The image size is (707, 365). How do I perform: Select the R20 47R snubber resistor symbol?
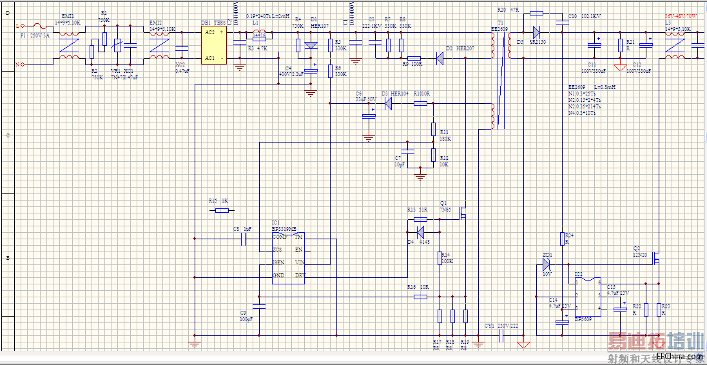(536, 13)
